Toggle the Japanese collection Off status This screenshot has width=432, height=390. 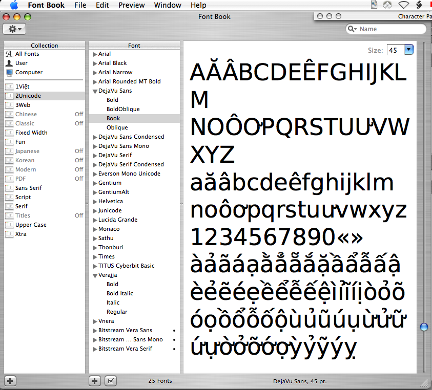79,151
